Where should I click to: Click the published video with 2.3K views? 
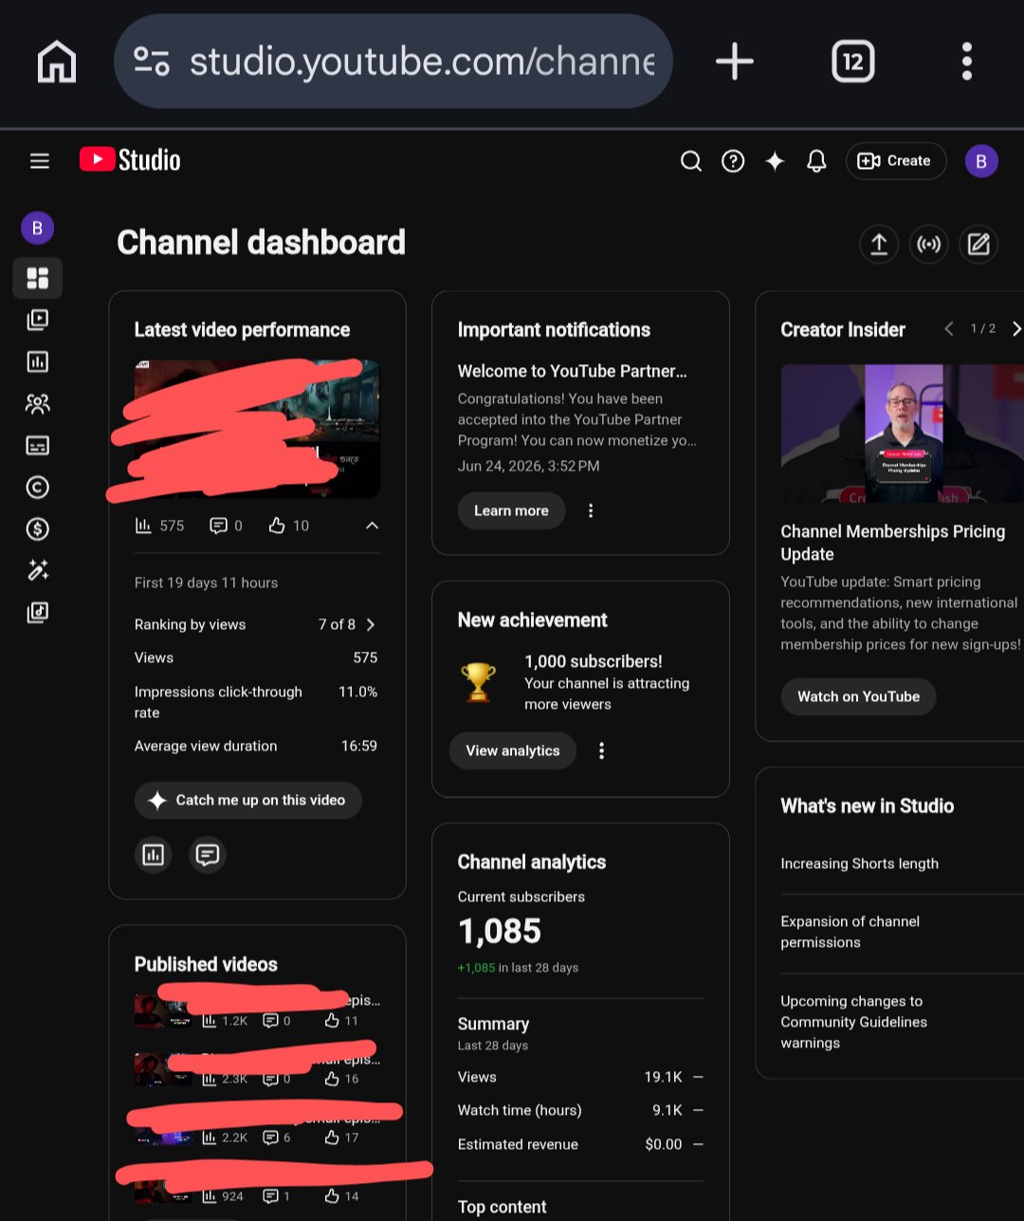258,1069
